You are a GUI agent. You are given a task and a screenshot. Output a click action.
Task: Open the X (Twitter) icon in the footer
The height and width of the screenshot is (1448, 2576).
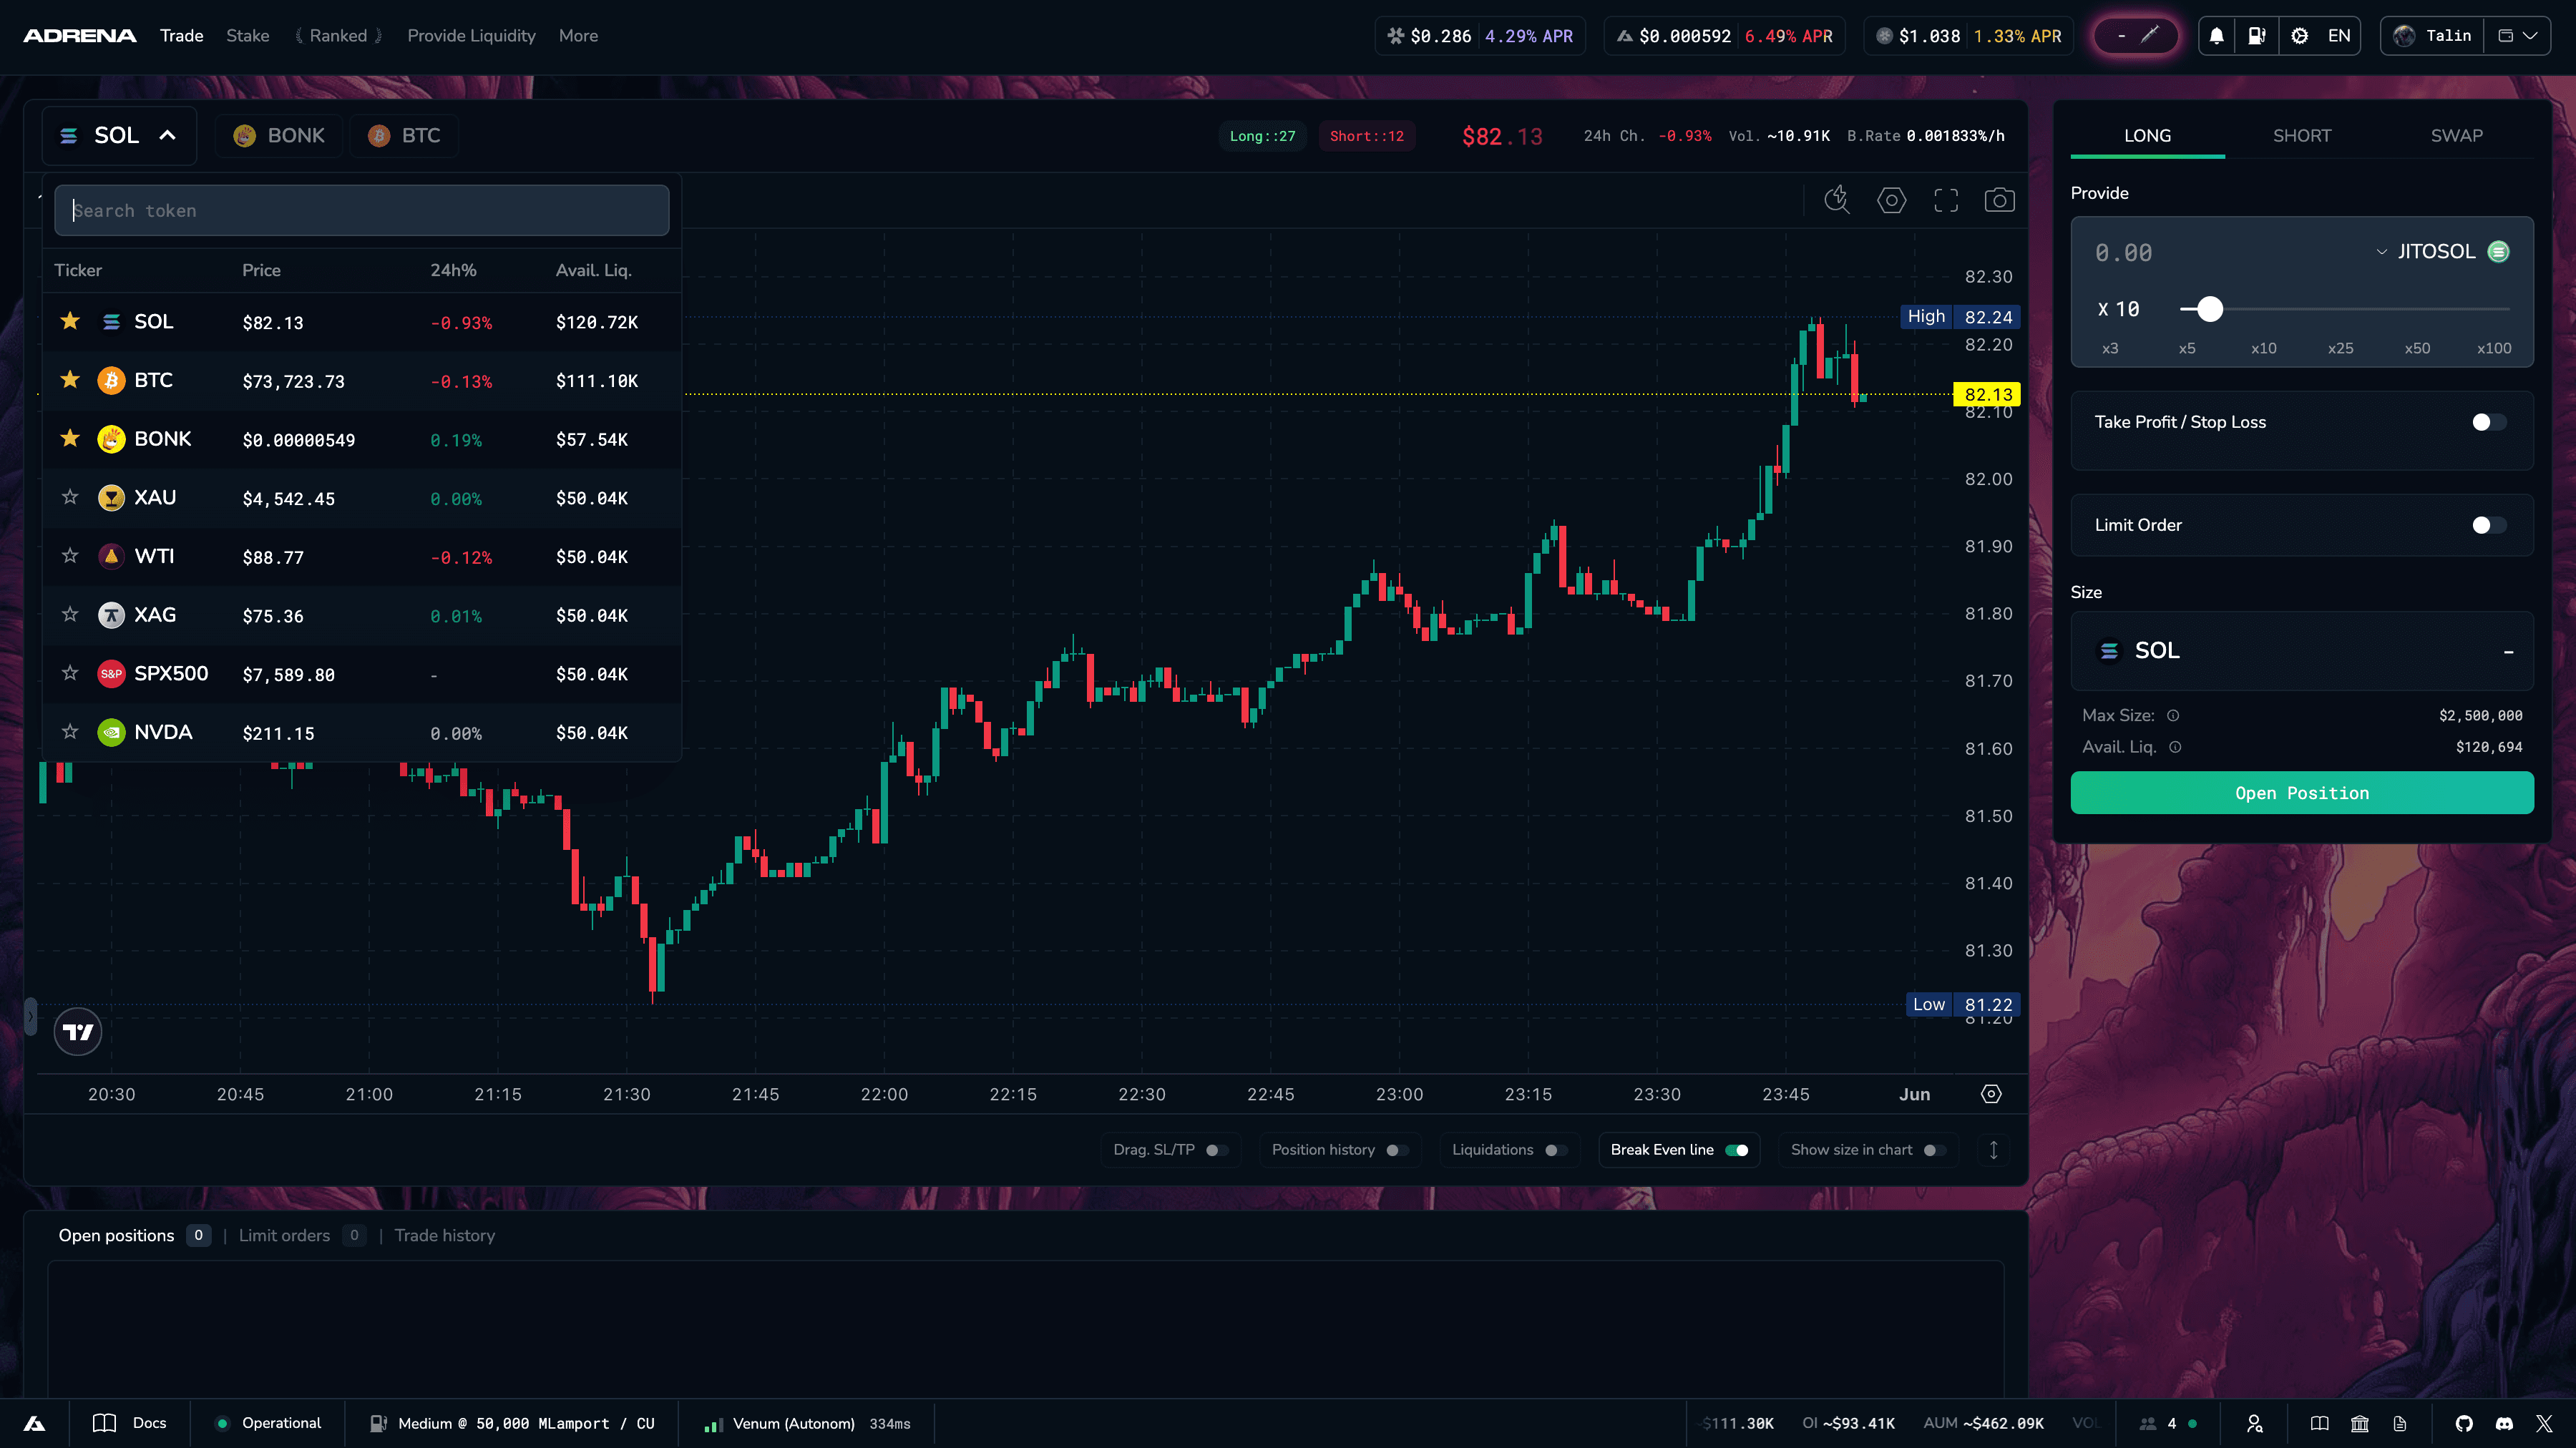coord(2544,1423)
